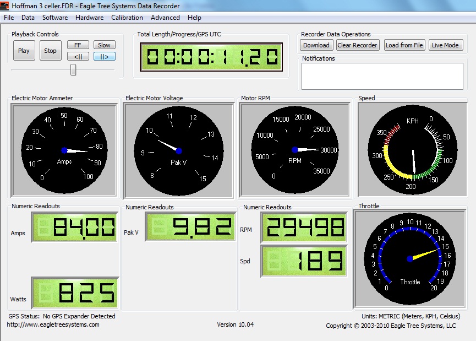476x341 pixels.
Task: Click inside the Notifications text box
Action: tap(382, 75)
